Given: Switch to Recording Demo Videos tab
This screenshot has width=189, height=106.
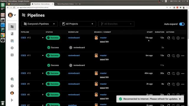Looking at the screenshot, I should 66,4.
